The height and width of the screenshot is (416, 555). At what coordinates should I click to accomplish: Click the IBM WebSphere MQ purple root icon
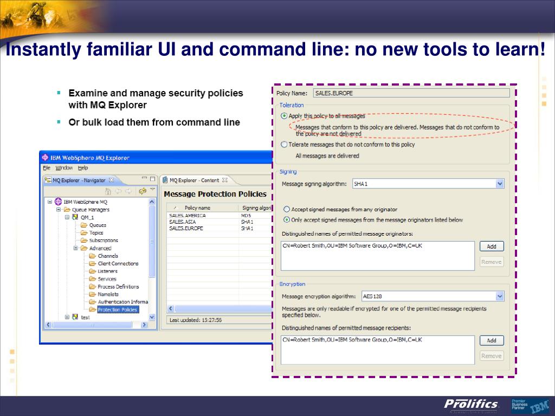(59, 201)
